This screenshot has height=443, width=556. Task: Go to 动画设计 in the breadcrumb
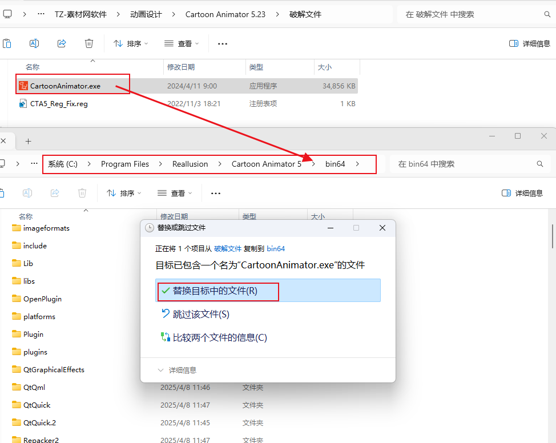146,14
